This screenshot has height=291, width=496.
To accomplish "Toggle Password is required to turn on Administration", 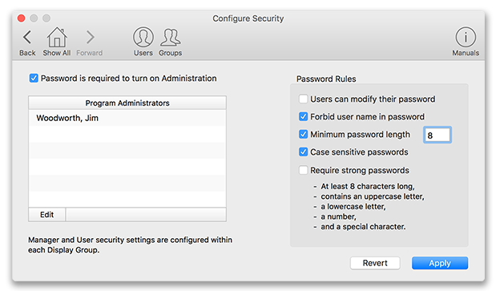I will (34, 78).
